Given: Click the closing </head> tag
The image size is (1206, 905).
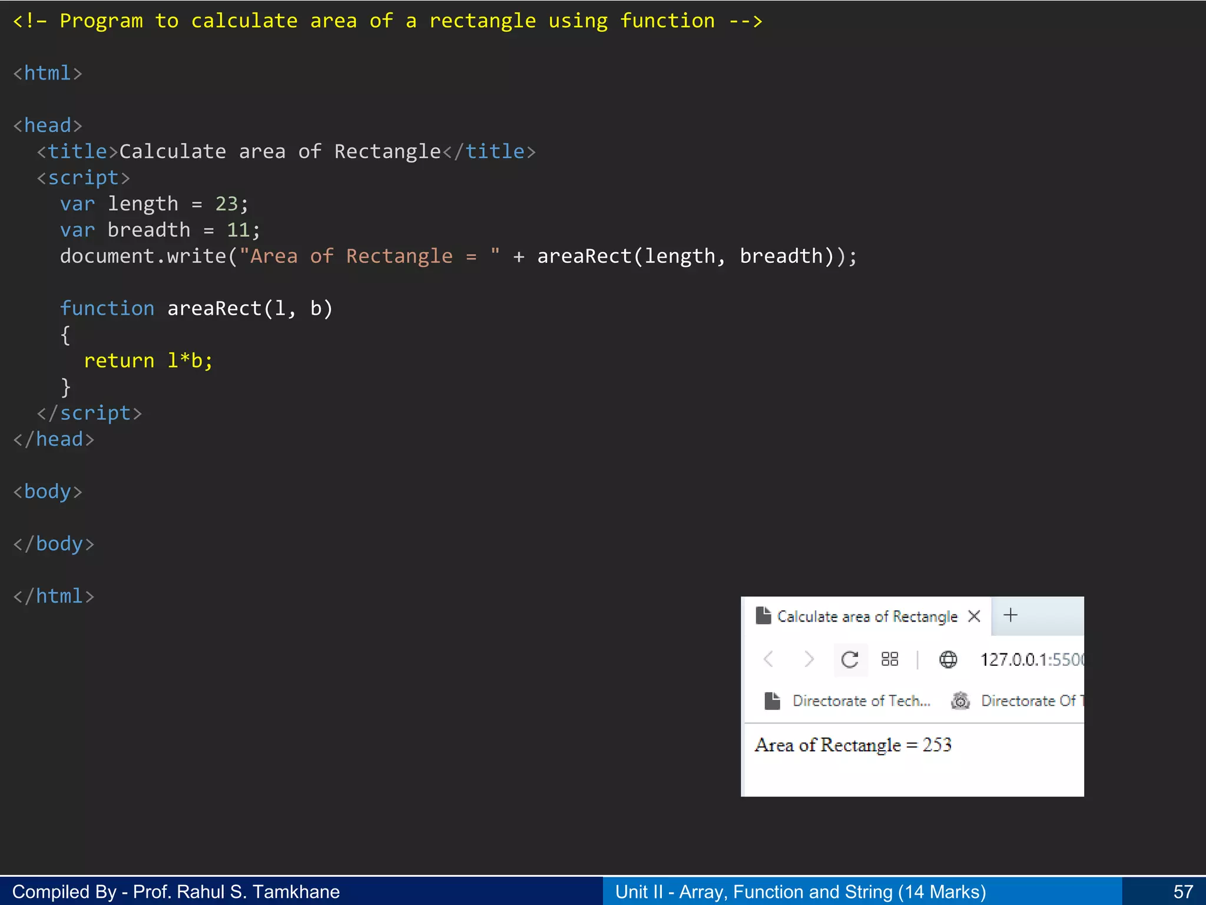Looking at the screenshot, I should tap(54, 440).
